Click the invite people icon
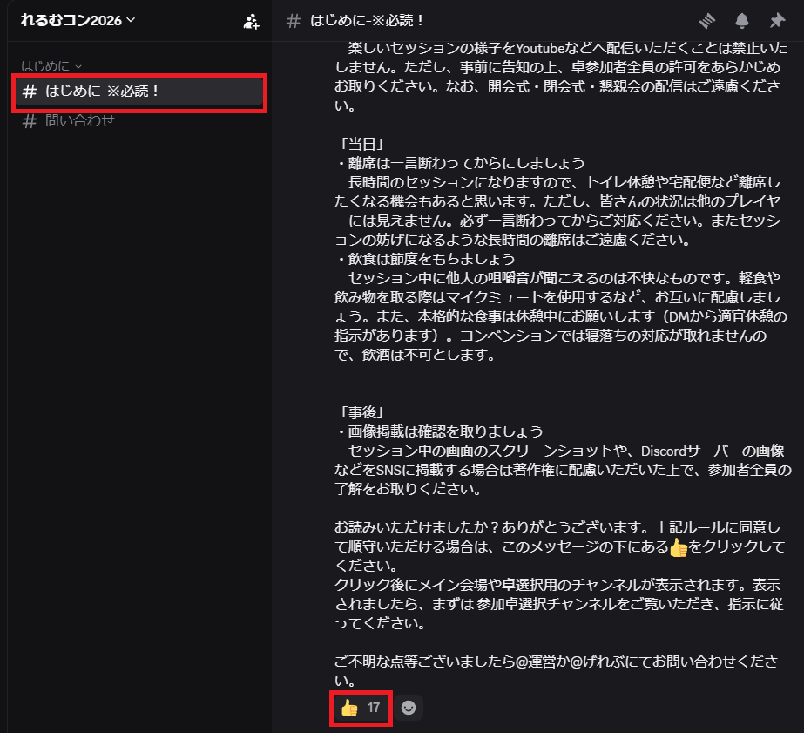Screen dimensions: 804x733 (251, 21)
